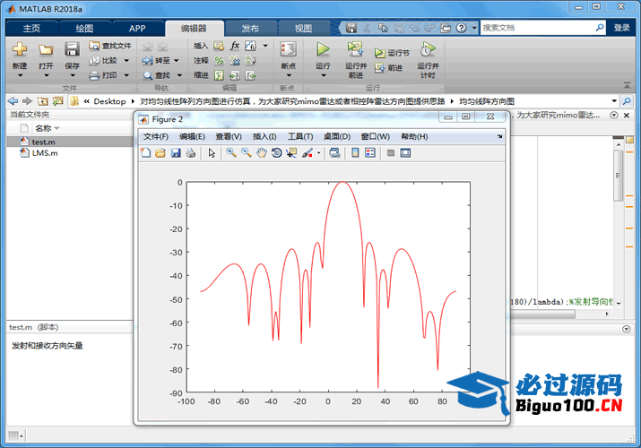Open the address path dropdown arrow
This screenshot has width=641, height=448.
point(614,101)
